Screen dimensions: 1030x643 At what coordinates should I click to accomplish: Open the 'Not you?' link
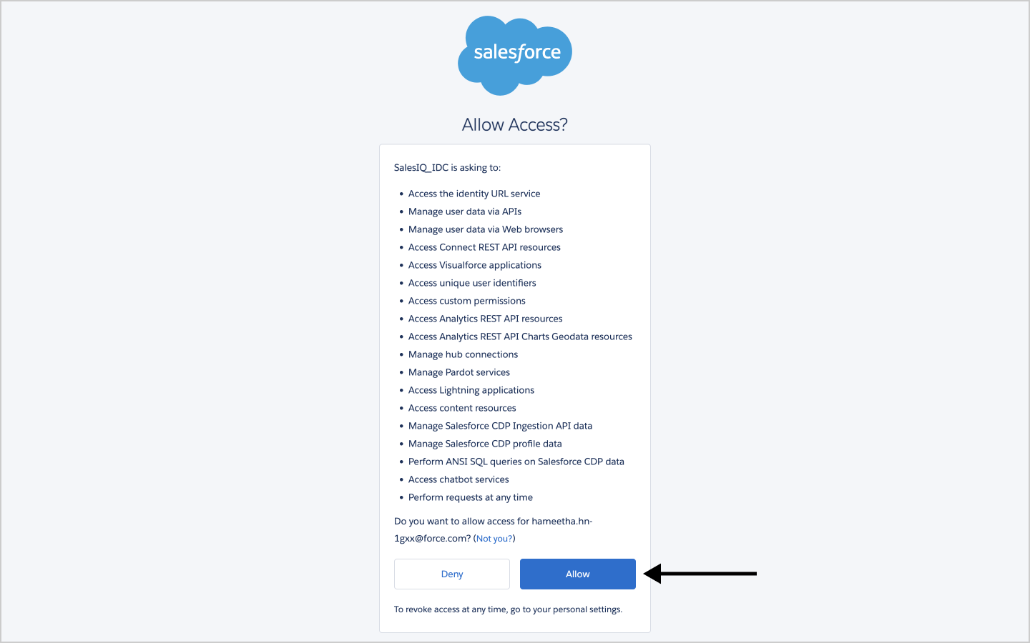click(494, 539)
